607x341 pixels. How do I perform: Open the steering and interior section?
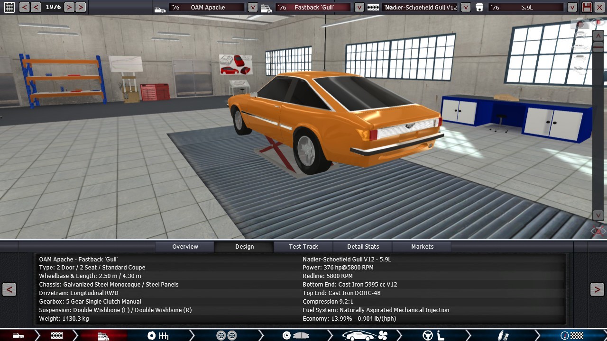(x=433, y=336)
